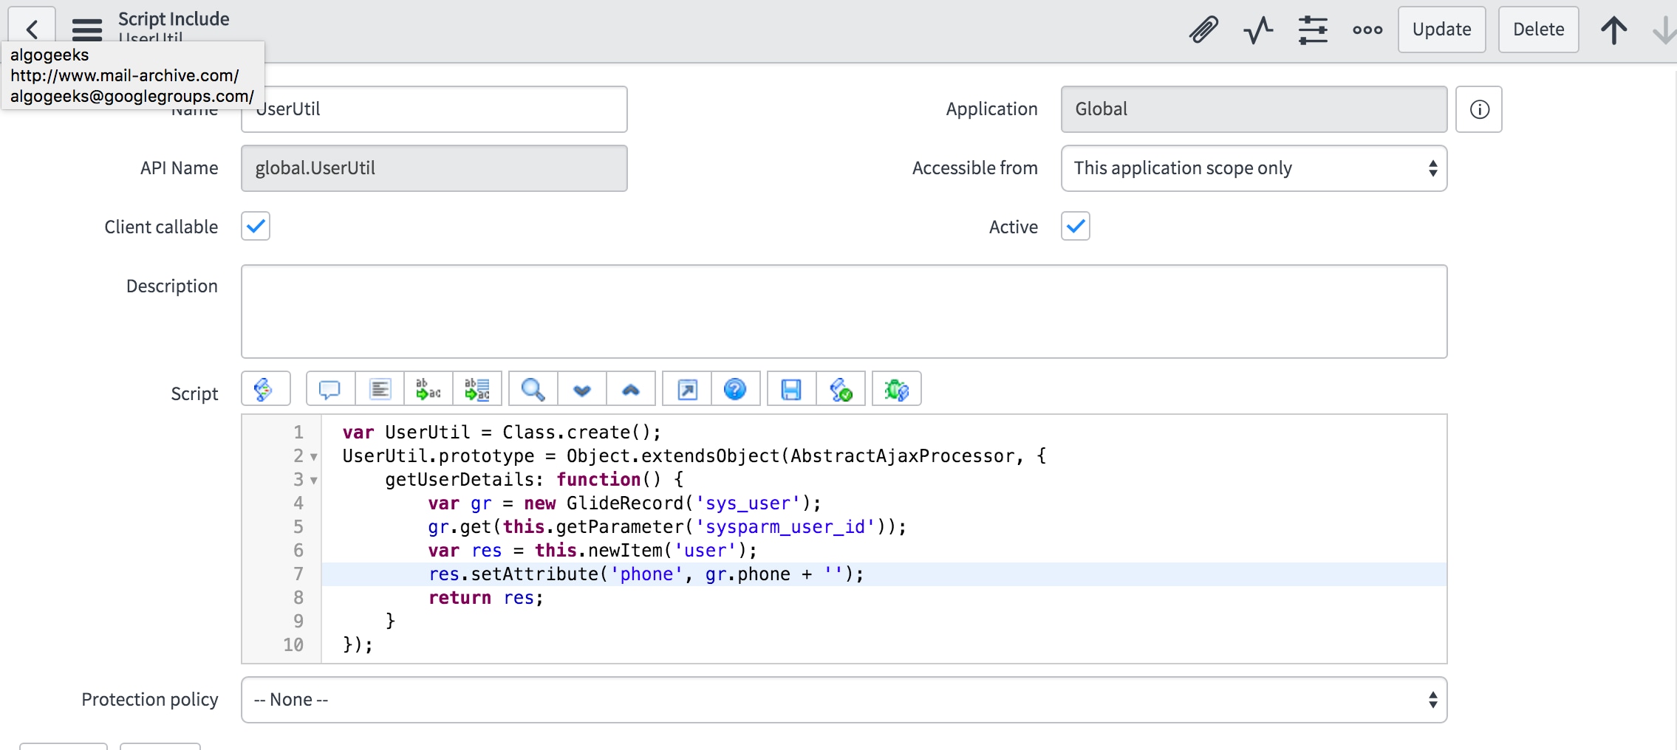Click the 'var UserUtil = Class.create();' line
Screen dimensions: 1677x750
[502, 433]
